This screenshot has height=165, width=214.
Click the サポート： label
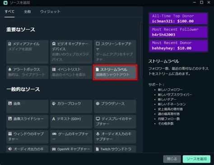pos(156,85)
